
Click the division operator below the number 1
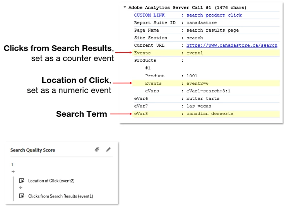(x=13, y=171)
